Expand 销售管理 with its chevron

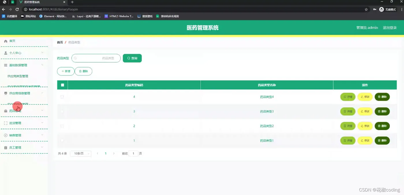[x=42, y=135]
